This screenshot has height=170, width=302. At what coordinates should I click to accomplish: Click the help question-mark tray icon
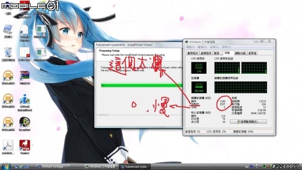[252, 166]
